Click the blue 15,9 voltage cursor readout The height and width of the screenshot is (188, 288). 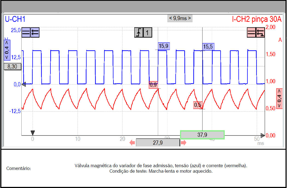(x=163, y=46)
